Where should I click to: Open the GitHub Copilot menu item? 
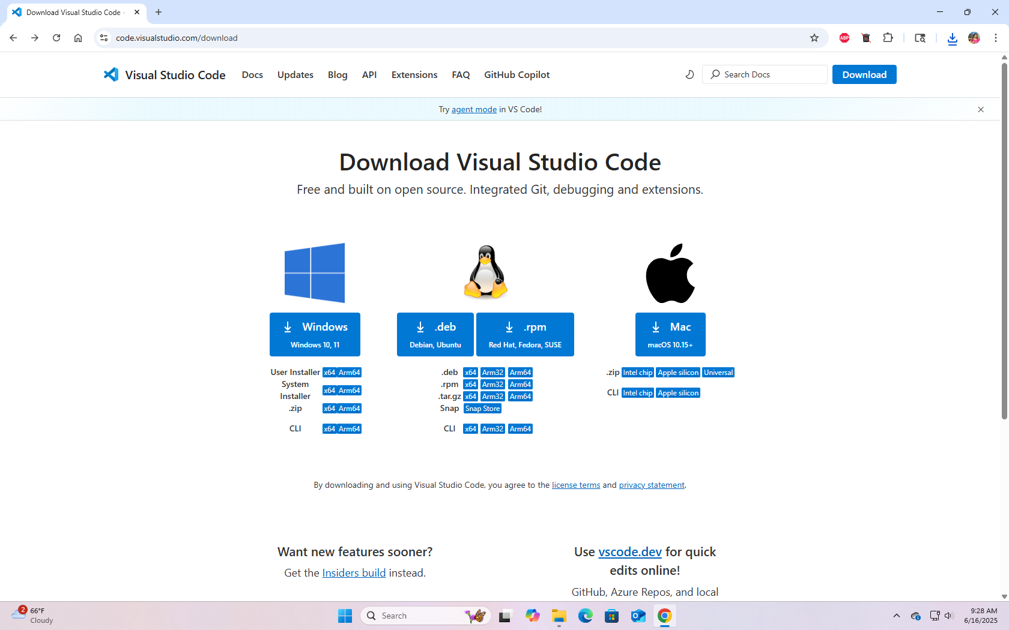click(517, 74)
